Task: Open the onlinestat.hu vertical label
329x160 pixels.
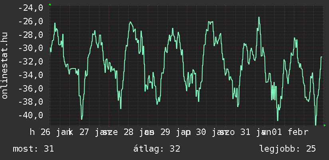Action: click(x=5, y=66)
